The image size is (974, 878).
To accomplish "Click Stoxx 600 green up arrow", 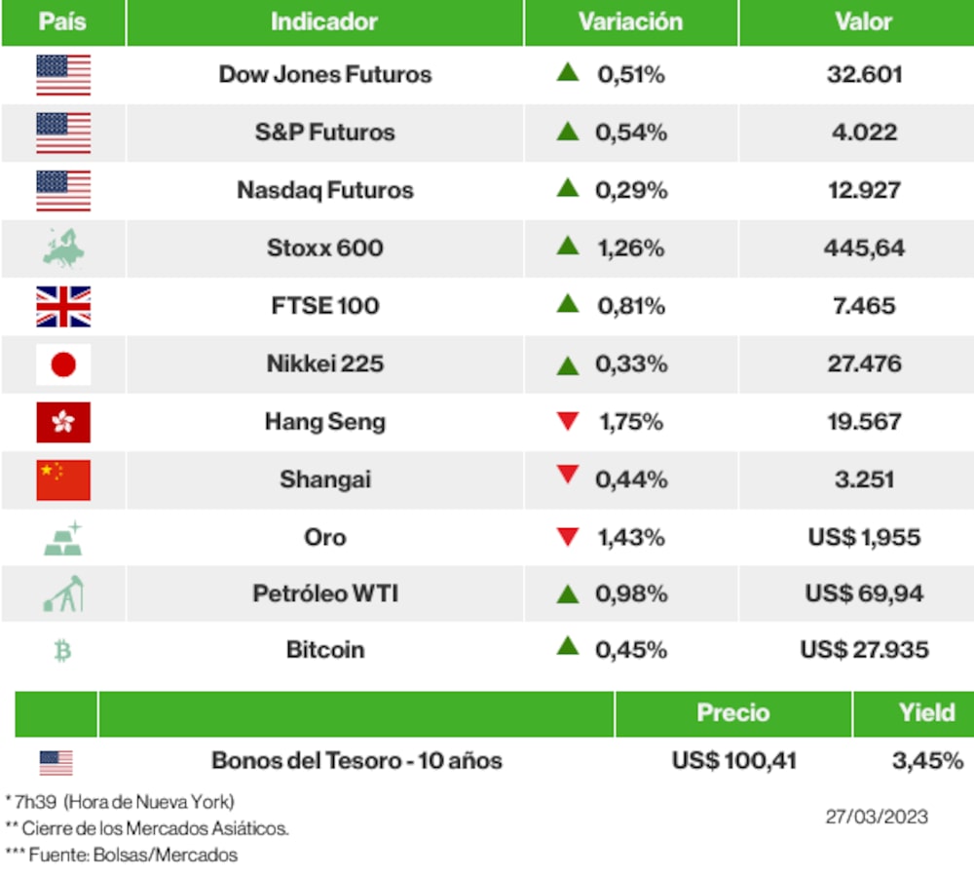I will coord(568,247).
